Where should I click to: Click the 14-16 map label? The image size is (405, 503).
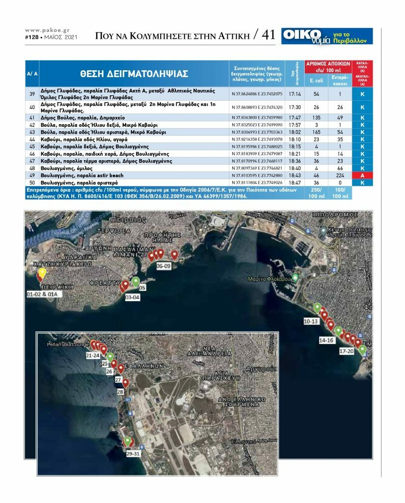pos(327,340)
